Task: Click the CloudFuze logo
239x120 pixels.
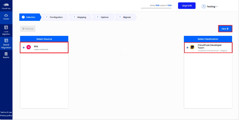Action: click(6, 6)
